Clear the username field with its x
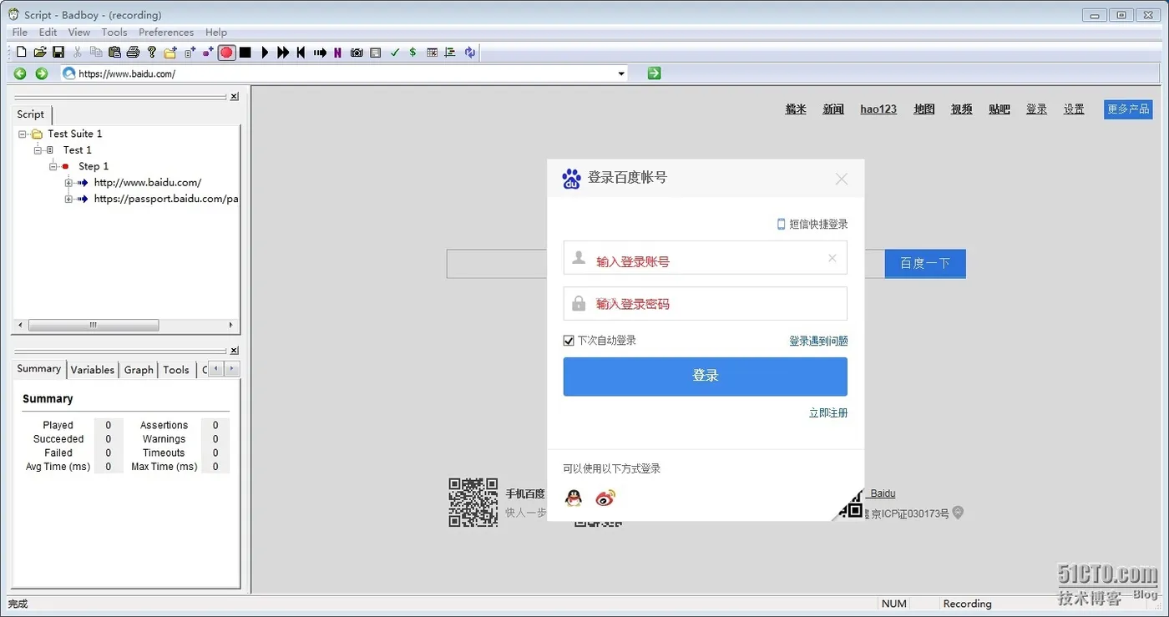Image resolution: width=1169 pixels, height=617 pixels. 832,258
